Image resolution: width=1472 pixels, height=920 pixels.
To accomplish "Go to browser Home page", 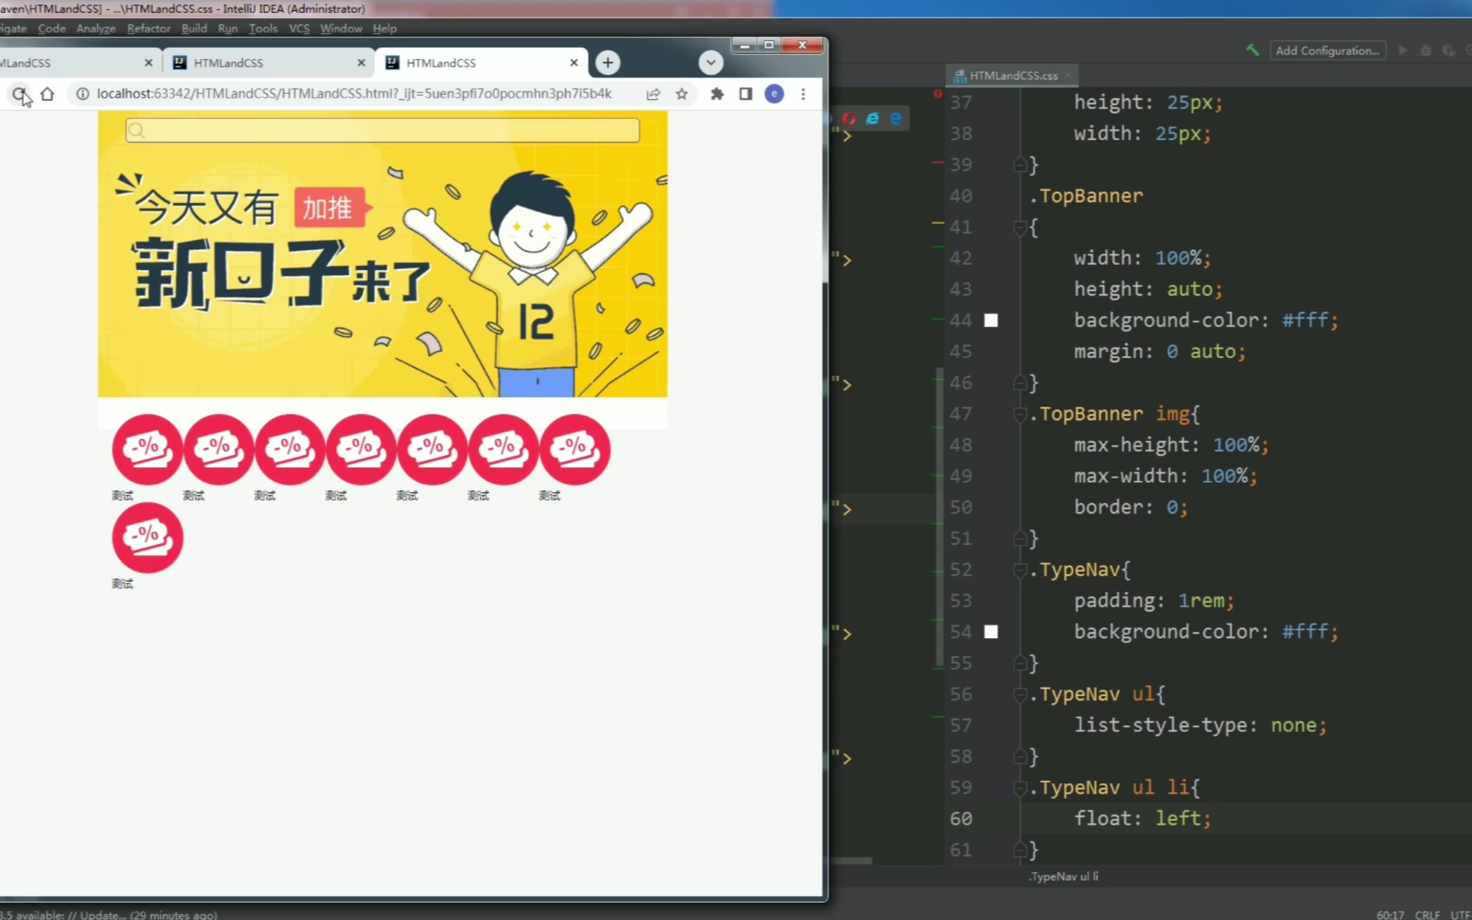I will [48, 94].
